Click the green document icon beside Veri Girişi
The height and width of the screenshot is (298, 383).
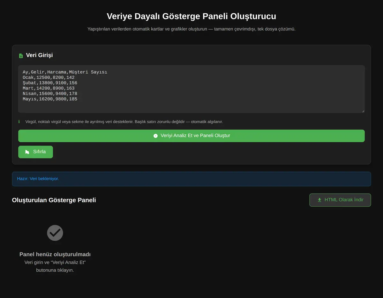21,56
